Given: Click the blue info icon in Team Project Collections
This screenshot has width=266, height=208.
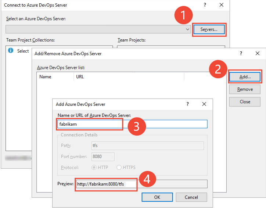Looking at the screenshot, I should [11, 50].
